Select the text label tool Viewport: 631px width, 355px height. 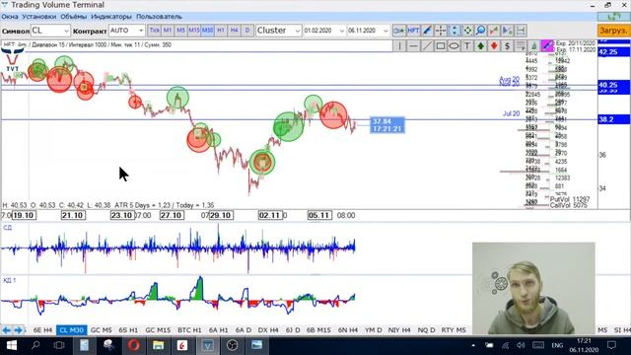point(467,46)
